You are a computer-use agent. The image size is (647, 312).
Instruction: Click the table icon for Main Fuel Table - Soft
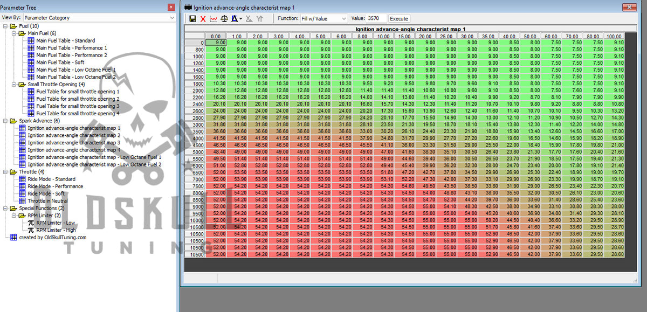[x=31, y=63]
